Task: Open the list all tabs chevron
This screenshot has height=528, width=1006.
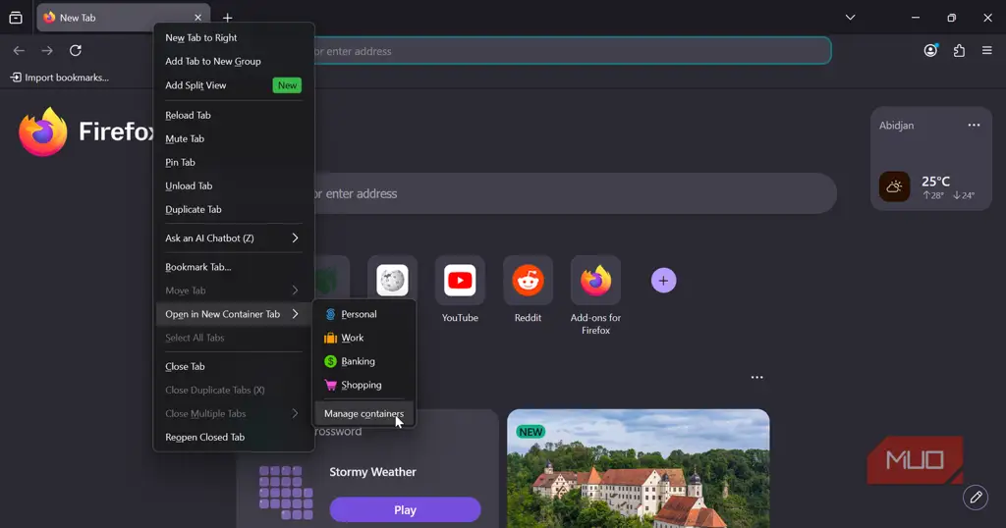Action: tap(850, 18)
